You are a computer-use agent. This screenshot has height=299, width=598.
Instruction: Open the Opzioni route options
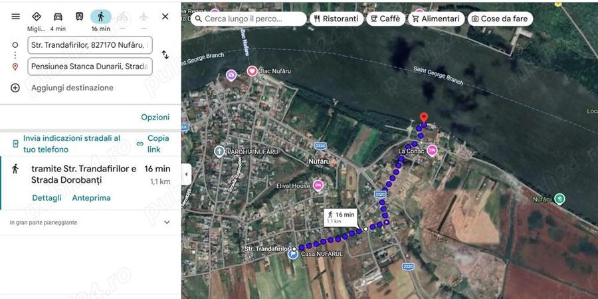click(155, 117)
